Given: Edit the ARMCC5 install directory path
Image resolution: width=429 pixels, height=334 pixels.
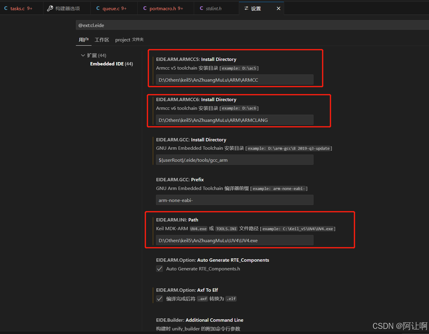Looking at the screenshot, I should (235, 80).
